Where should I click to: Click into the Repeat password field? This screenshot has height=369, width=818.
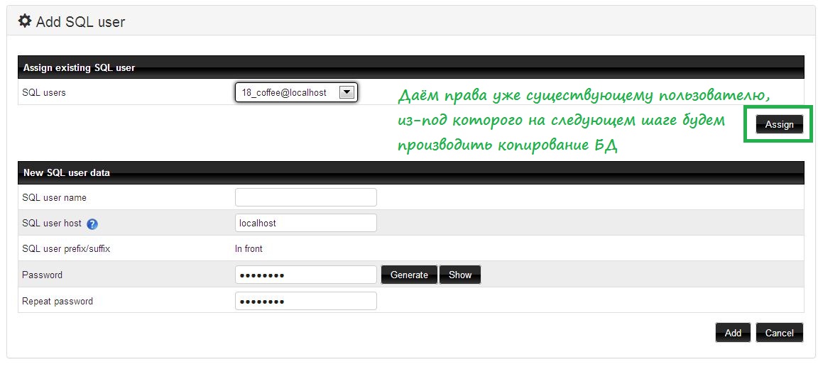pyautogui.click(x=305, y=301)
